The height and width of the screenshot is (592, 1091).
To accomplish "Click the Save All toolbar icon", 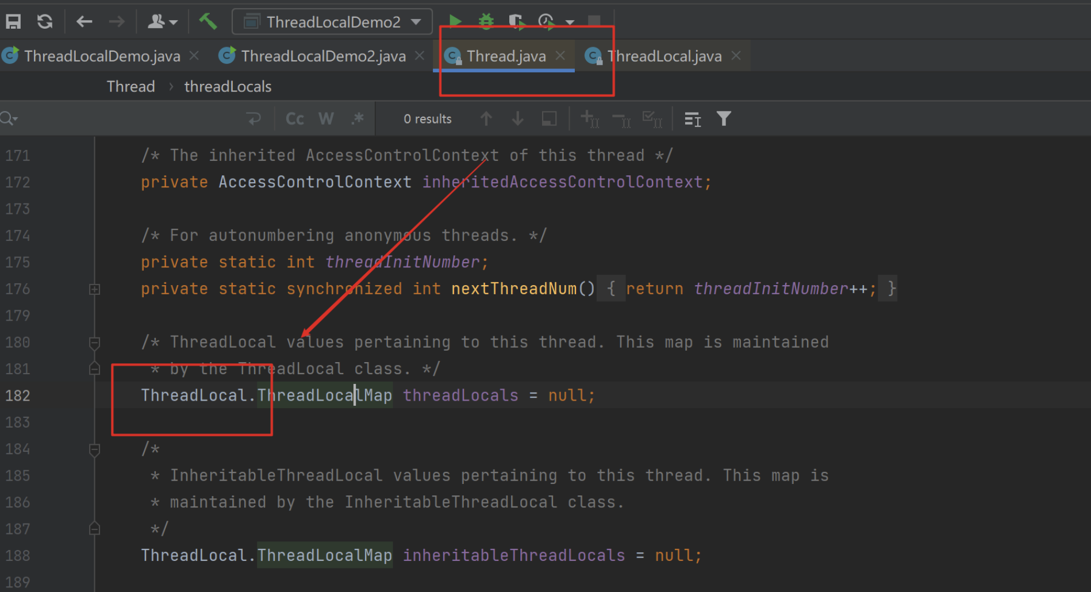I will 13,22.
